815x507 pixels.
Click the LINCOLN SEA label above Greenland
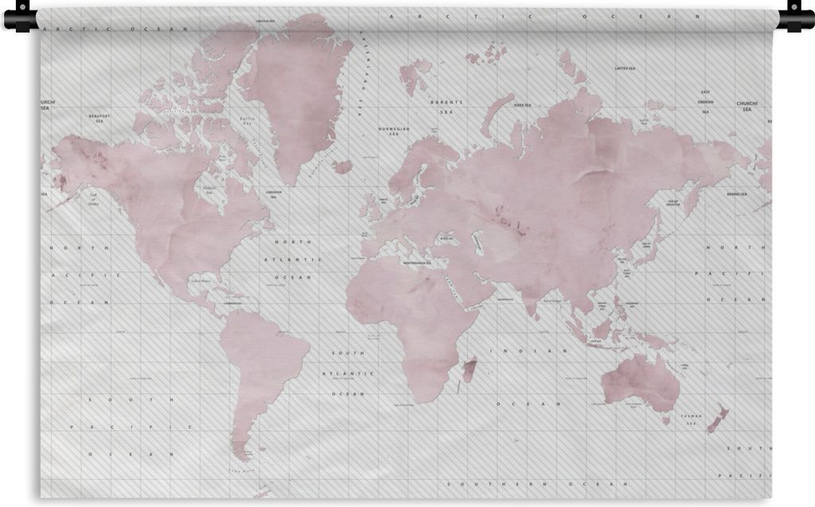pos(265,21)
